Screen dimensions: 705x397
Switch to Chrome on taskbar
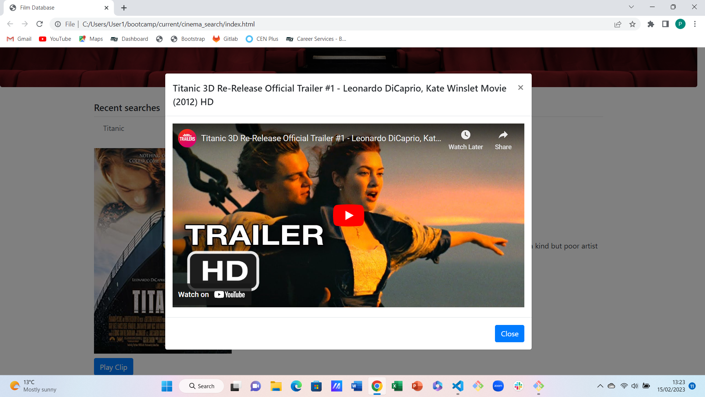377,386
